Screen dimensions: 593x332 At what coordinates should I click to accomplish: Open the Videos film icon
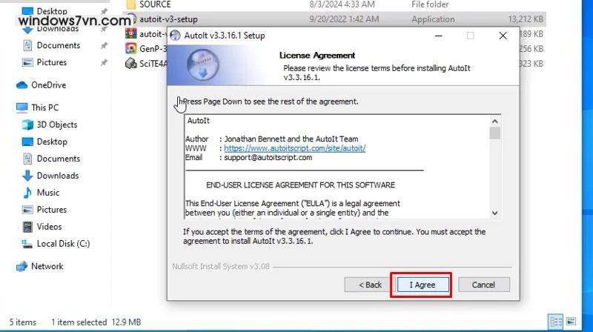27,227
